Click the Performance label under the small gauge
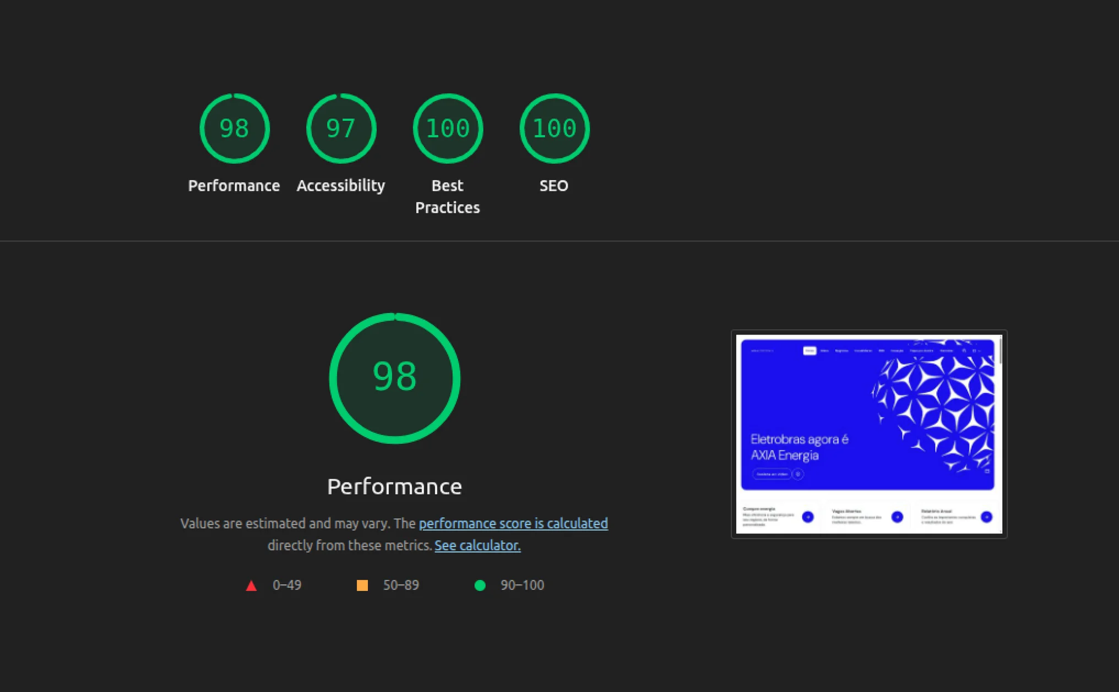The width and height of the screenshot is (1119, 692). (x=234, y=185)
